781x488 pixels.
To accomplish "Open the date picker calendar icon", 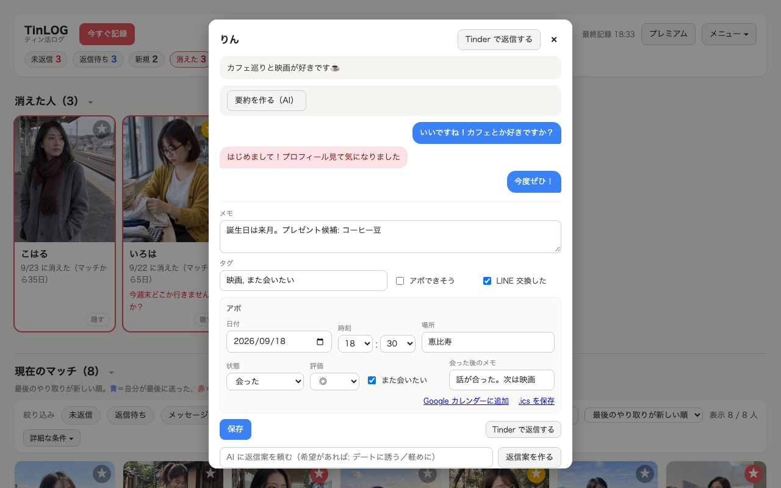I will click(320, 342).
